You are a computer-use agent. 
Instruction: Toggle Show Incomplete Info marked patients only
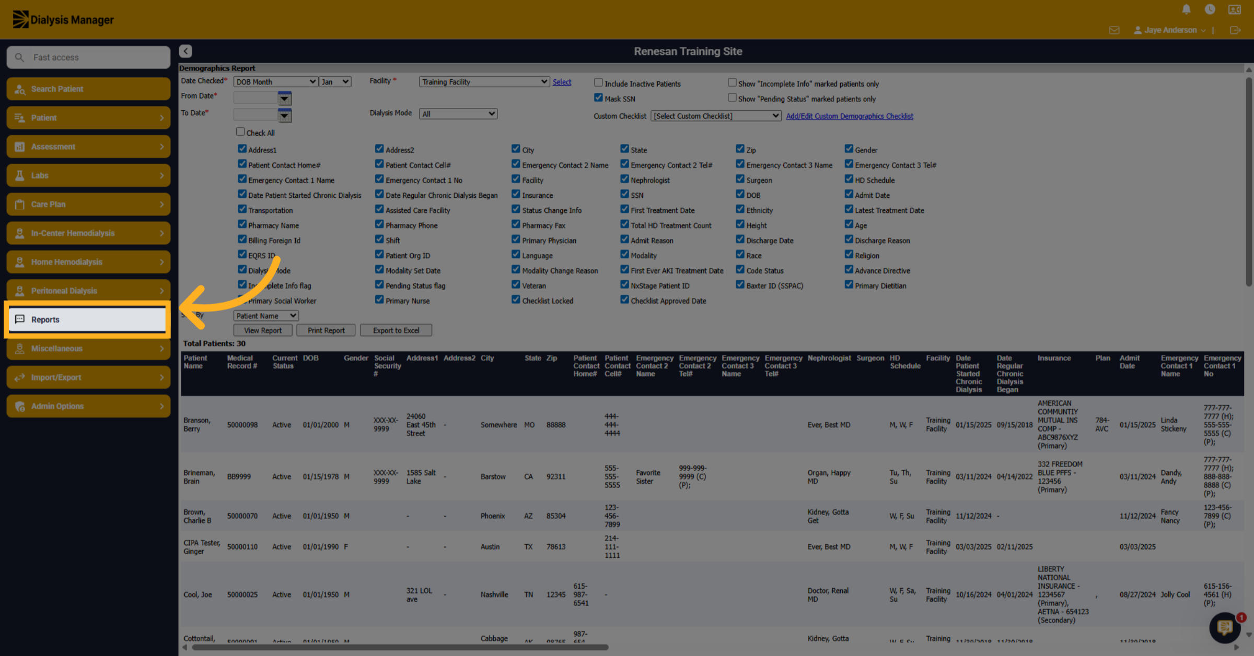[x=732, y=82]
